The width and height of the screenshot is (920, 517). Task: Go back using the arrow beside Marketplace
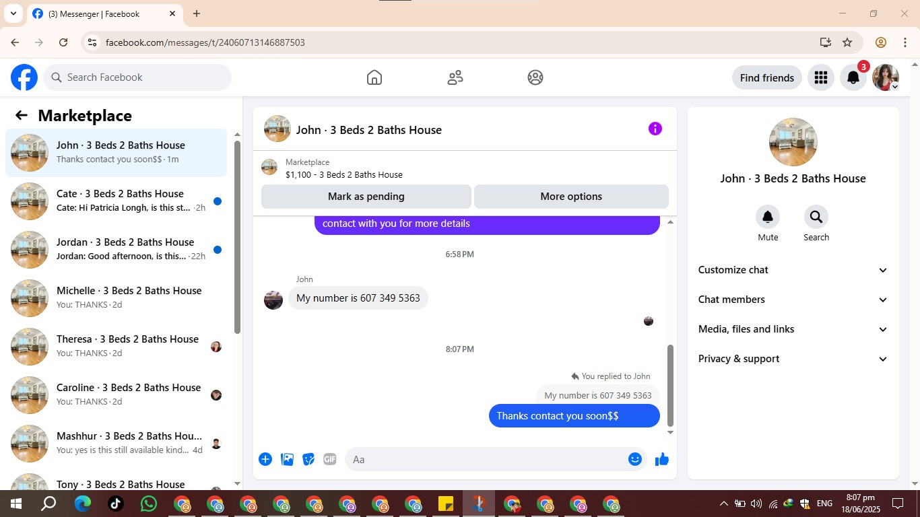coord(22,115)
